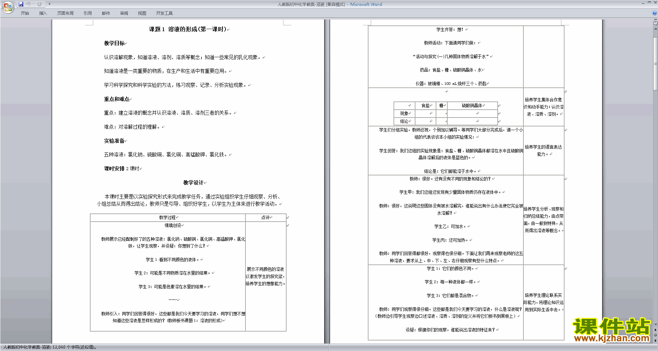Click the line 结论是:它们都能溶于水中
This screenshot has height=351, width=658.
450,172
